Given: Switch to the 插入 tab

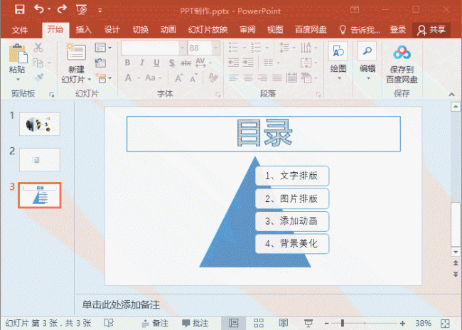Looking at the screenshot, I should 84,29.
